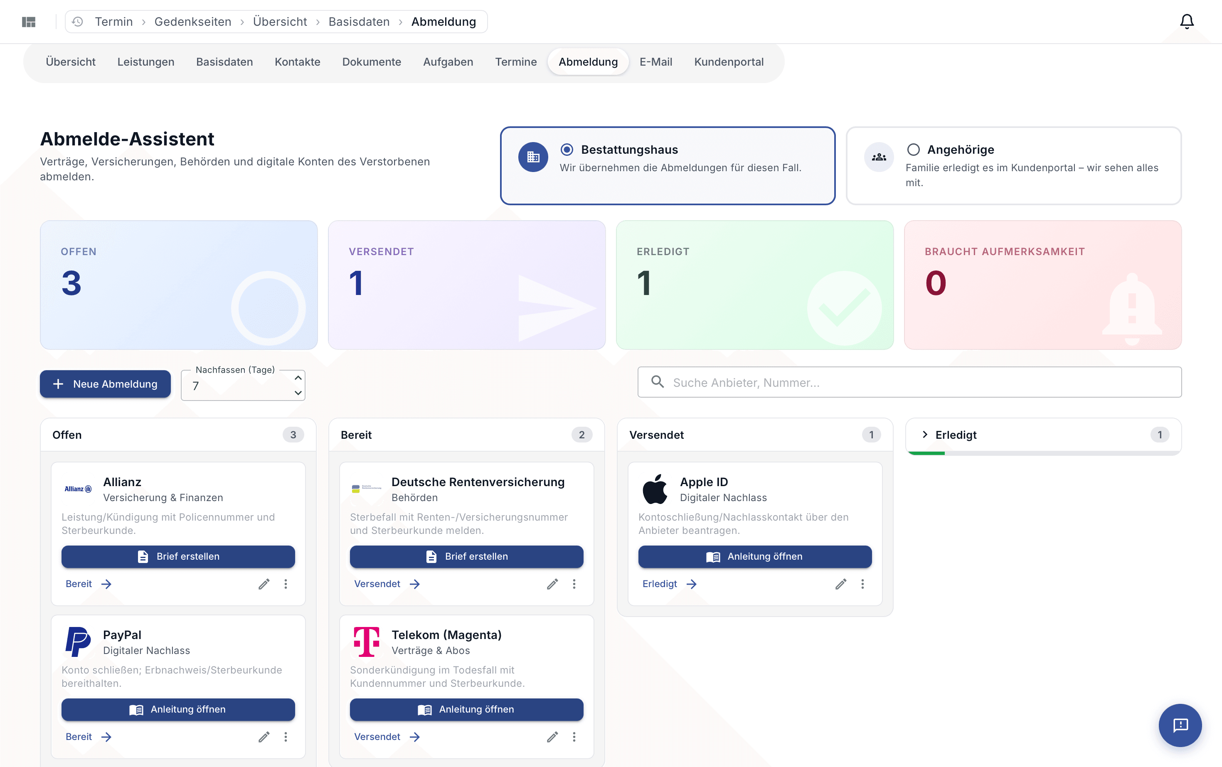Open more options on Allianz card
1222x767 pixels.
click(286, 584)
